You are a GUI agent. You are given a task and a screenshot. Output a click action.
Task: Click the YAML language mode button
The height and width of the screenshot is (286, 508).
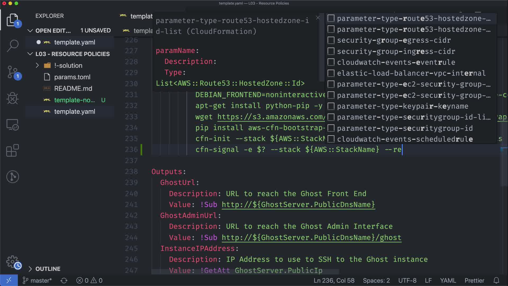pos(448,280)
